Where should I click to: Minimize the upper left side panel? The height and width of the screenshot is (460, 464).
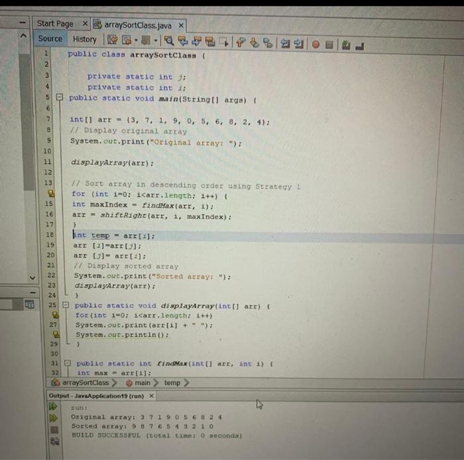(x=23, y=23)
